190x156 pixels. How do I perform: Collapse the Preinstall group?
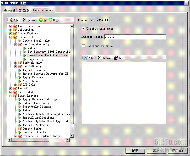tap(11, 37)
